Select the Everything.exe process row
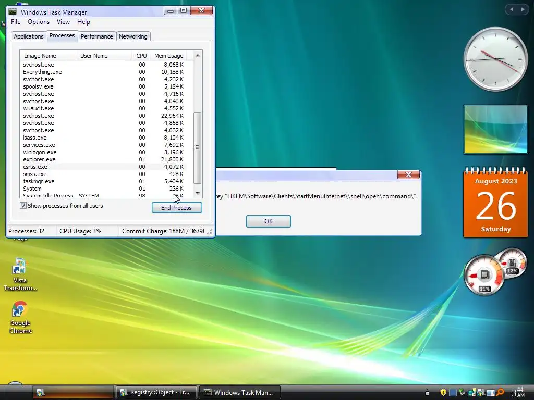Image resolution: width=534 pixels, height=400 pixels. (x=106, y=72)
